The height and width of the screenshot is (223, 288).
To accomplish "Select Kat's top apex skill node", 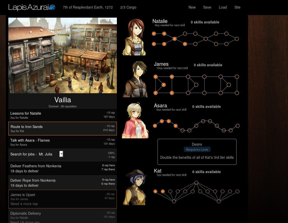I will (196, 183).
